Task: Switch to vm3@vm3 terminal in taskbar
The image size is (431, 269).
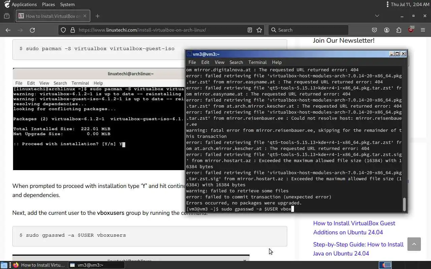Action: point(97,265)
